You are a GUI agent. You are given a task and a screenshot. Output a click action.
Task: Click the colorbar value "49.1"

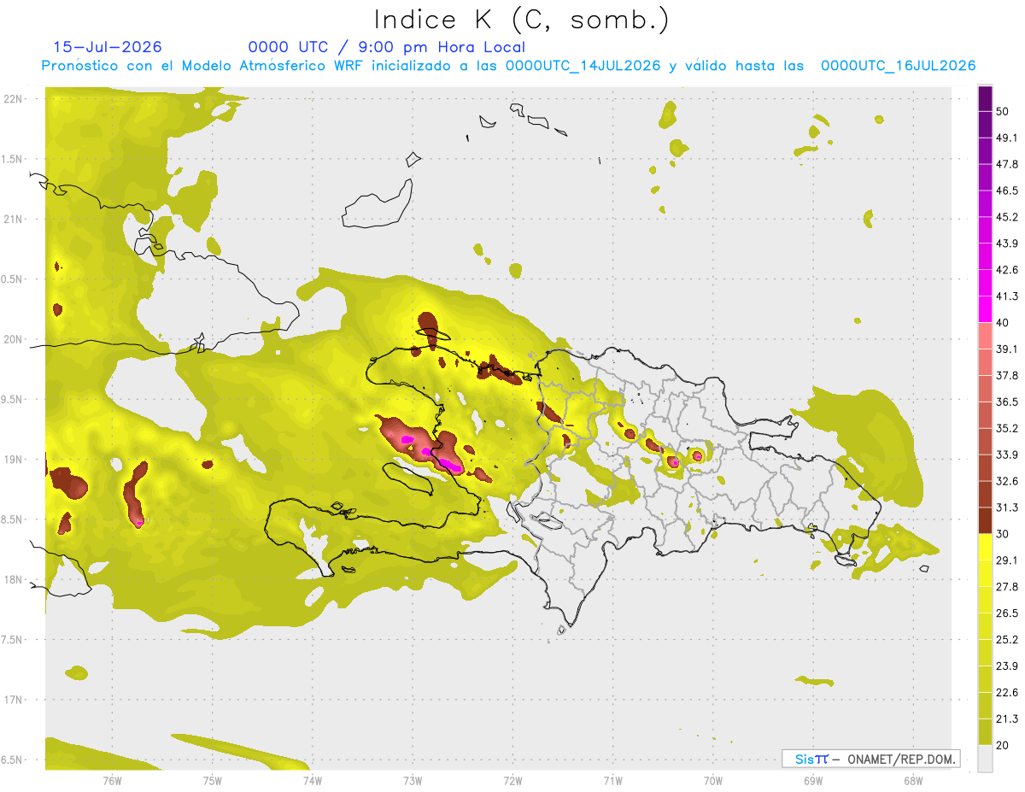[x=1007, y=138]
